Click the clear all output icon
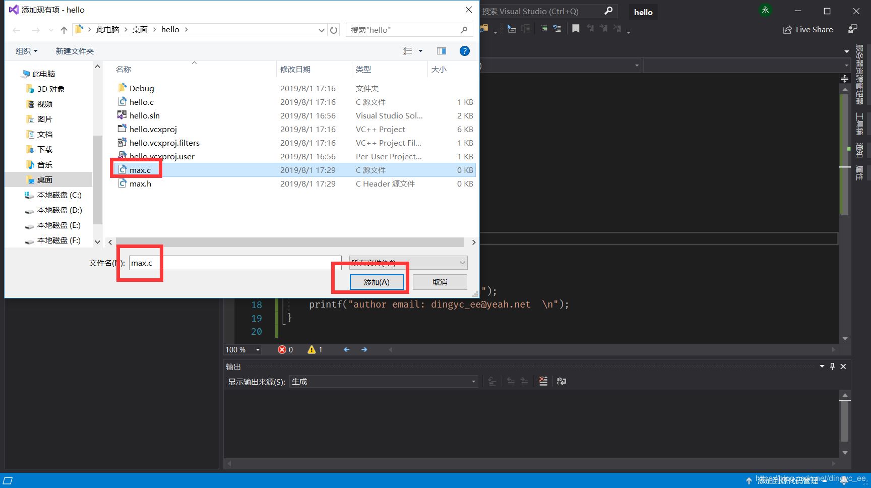Viewport: 871px width, 488px height. (x=543, y=381)
